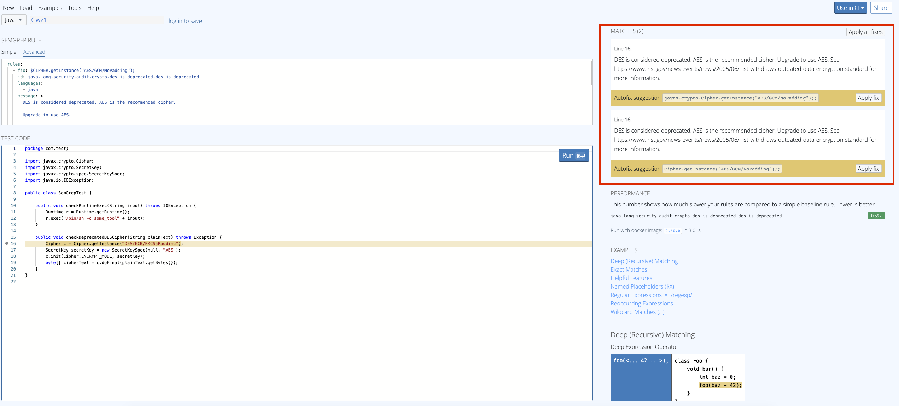This screenshot has width=899, height=406.
Task: Click the rule editor vertical scrollbar
Action: 591,73
